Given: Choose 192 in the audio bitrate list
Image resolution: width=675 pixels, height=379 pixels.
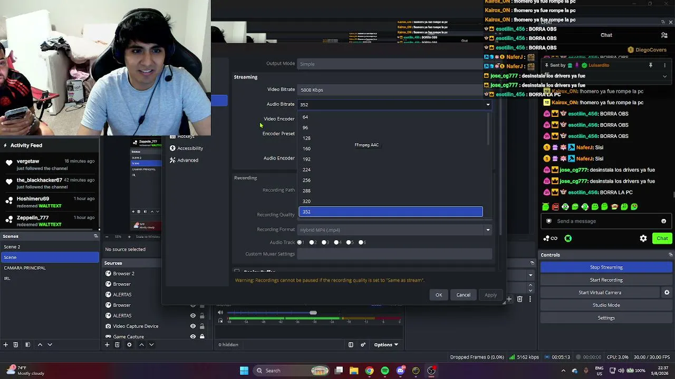Looking at the screenshot, I should tap(391, 159).
